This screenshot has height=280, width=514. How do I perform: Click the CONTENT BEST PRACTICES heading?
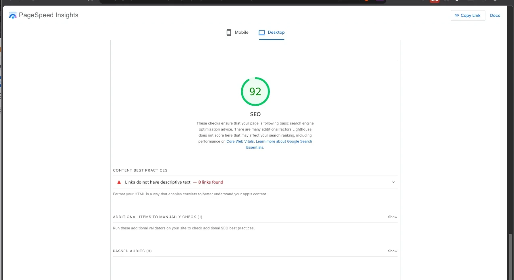pyautogui.click(x=140, y=170)
